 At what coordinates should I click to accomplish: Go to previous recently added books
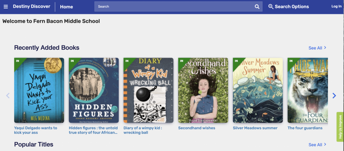[x=8, y=95]
